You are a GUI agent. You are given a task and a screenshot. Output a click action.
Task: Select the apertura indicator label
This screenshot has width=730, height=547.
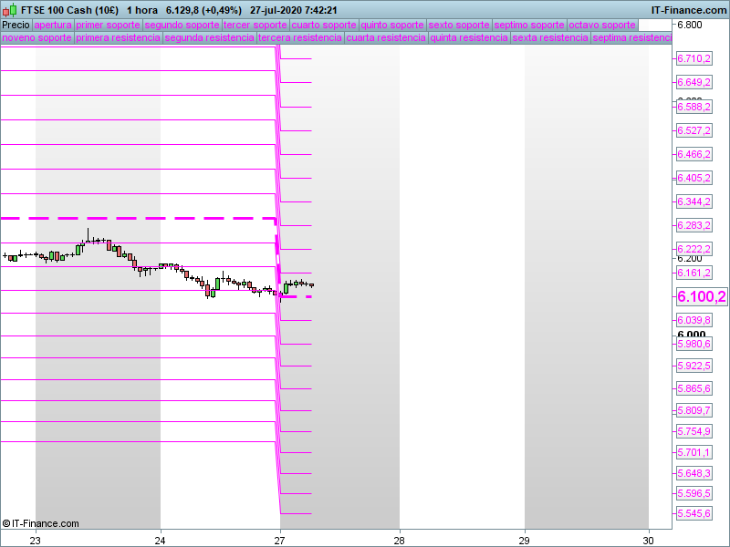tap(53, 26)
